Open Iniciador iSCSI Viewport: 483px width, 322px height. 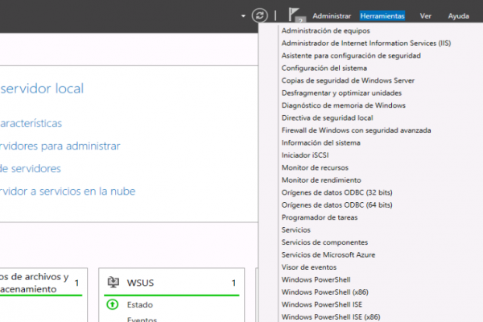[305, 155]
